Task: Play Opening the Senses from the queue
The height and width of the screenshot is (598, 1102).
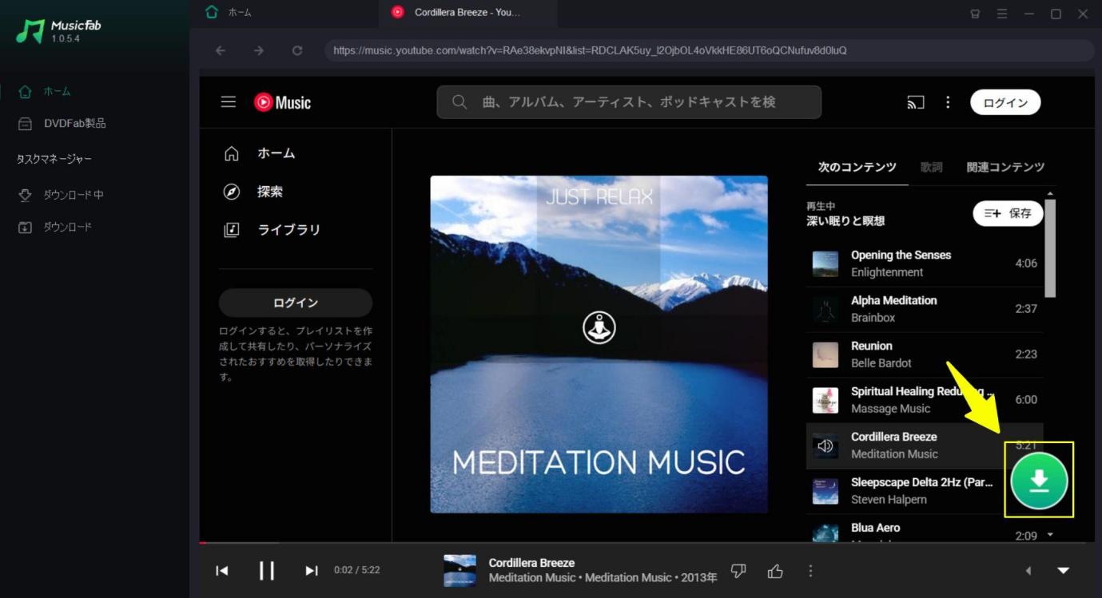Action: 925,263
